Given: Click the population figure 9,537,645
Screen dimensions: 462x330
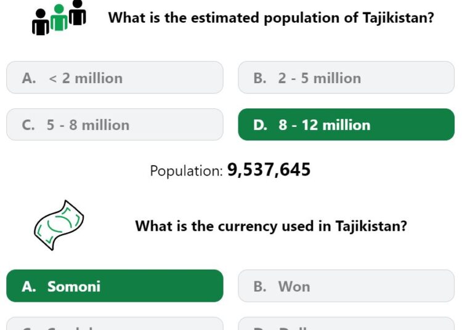Looking at the screenshot, I should pos(269,170).
